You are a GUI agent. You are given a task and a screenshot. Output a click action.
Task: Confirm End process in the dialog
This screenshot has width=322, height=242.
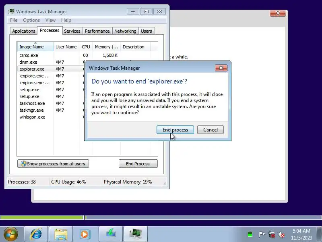tap(175, 130)
